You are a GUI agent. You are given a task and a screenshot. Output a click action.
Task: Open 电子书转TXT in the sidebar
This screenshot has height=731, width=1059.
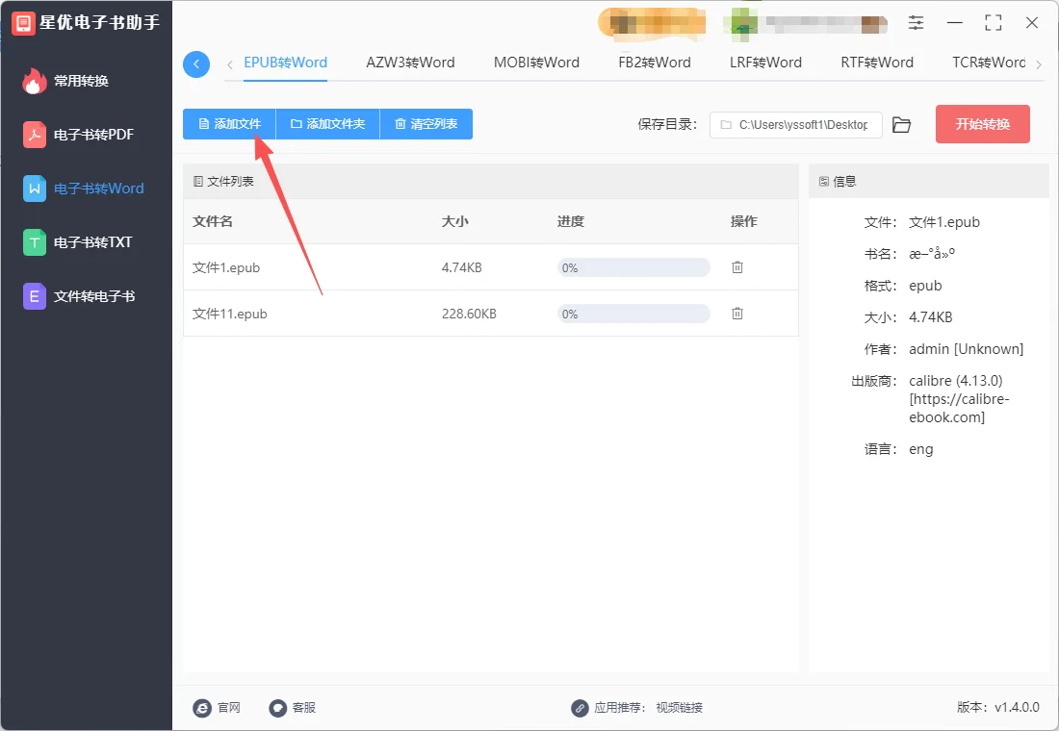point(78,242)
